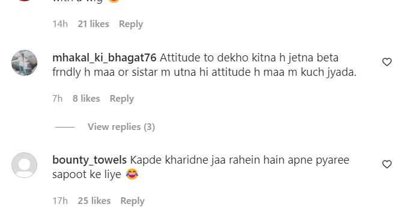Click the line beside View replies
Image resolution: width=393 pixels, height=219 pixels.
click(65, 127)
